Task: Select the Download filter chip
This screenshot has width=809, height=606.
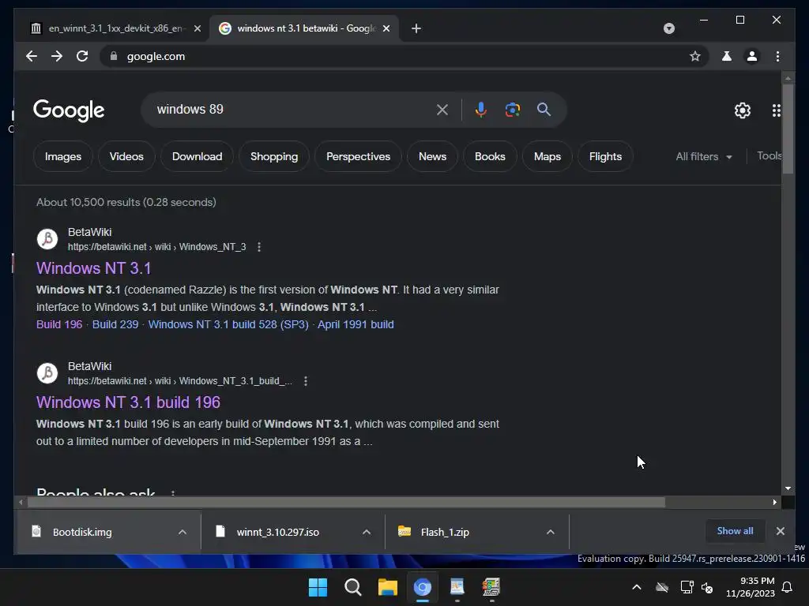Action: coord(197,156)
